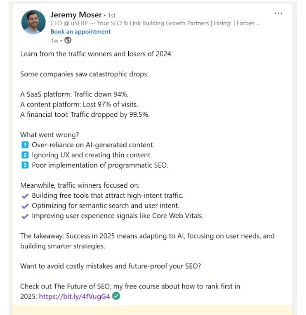Screen dimensions: 306x315
Task: Click the green verified badge after the bit.ly link
Action: pos(117,296)
